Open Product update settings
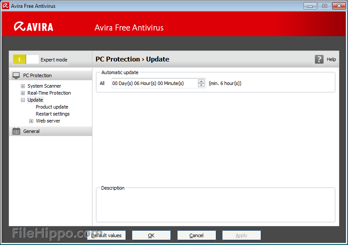The height and width of the screenshot is (245, 348). (52, 107)
